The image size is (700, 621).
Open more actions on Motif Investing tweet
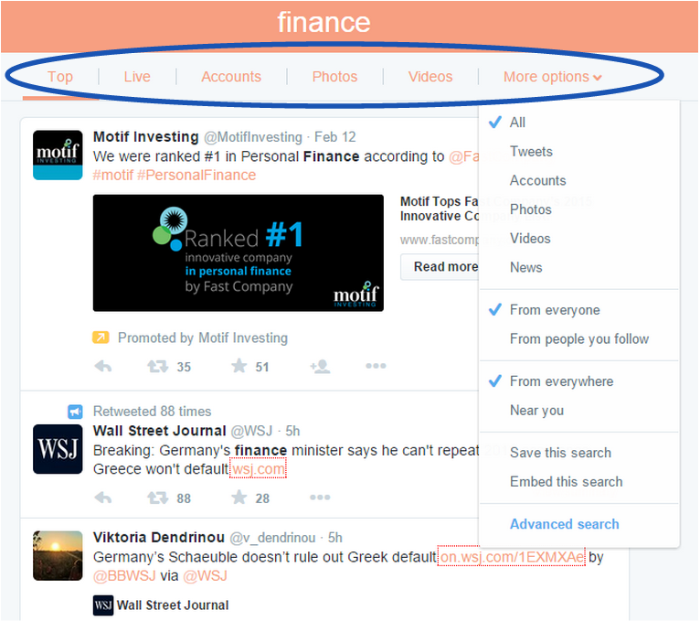(376, 366)
